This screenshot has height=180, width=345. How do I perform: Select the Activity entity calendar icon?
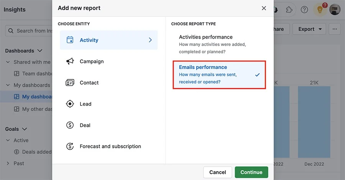pyautogui.click(x=70, y=40)
